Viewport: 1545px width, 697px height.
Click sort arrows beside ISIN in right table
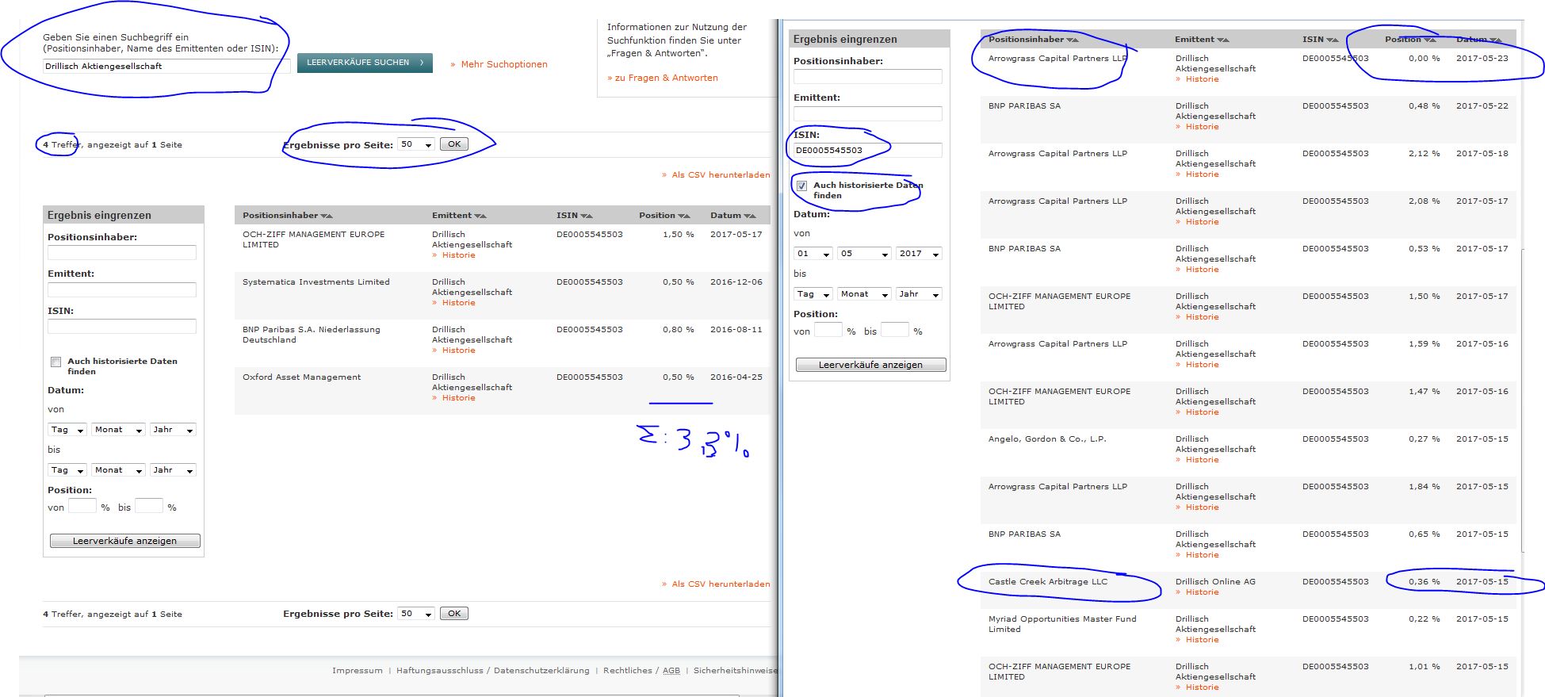[x=1333, y=40]
